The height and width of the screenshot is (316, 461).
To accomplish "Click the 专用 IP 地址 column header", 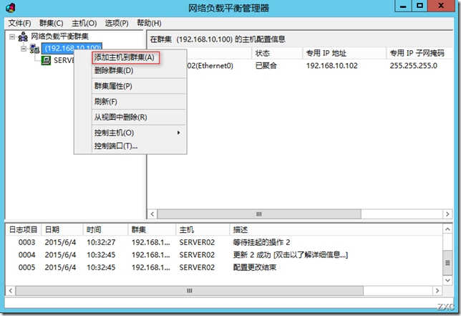I will [x=344, y=53].
